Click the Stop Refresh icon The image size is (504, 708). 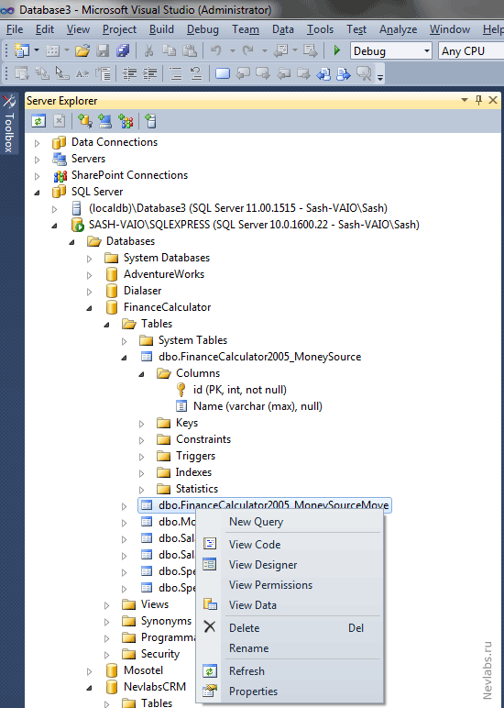tap(60, 121)
